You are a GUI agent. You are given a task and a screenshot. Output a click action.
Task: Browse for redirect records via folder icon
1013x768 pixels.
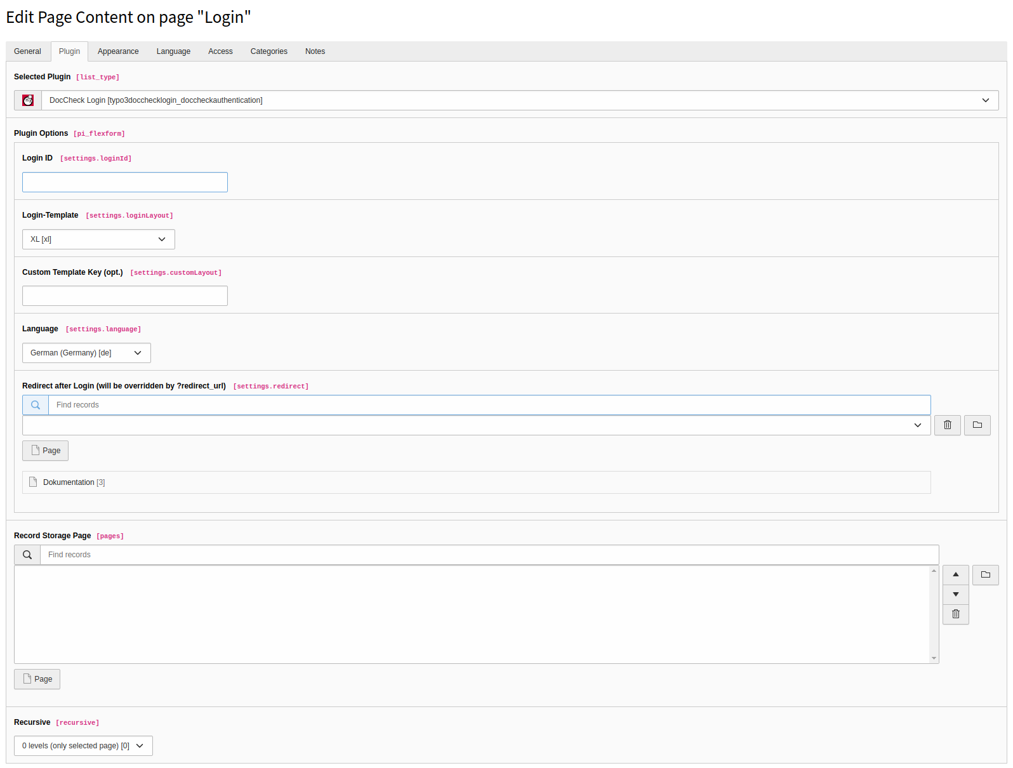coord(977,425)
